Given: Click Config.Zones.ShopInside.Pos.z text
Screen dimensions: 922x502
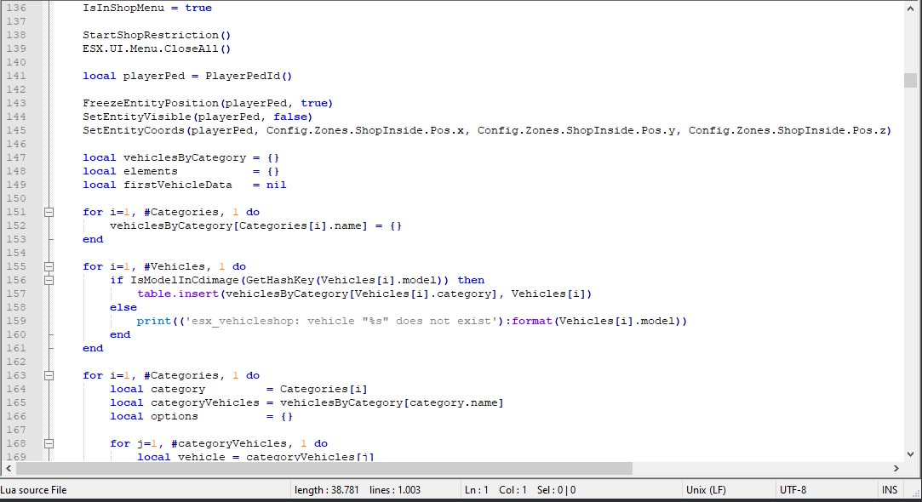Looking at the screenshot, I should coord(787,130).
